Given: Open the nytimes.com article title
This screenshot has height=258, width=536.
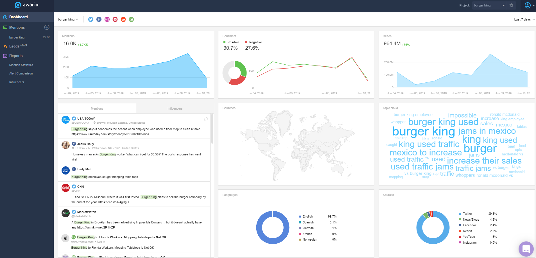Looking at the screenshot, I should [122, 237].
